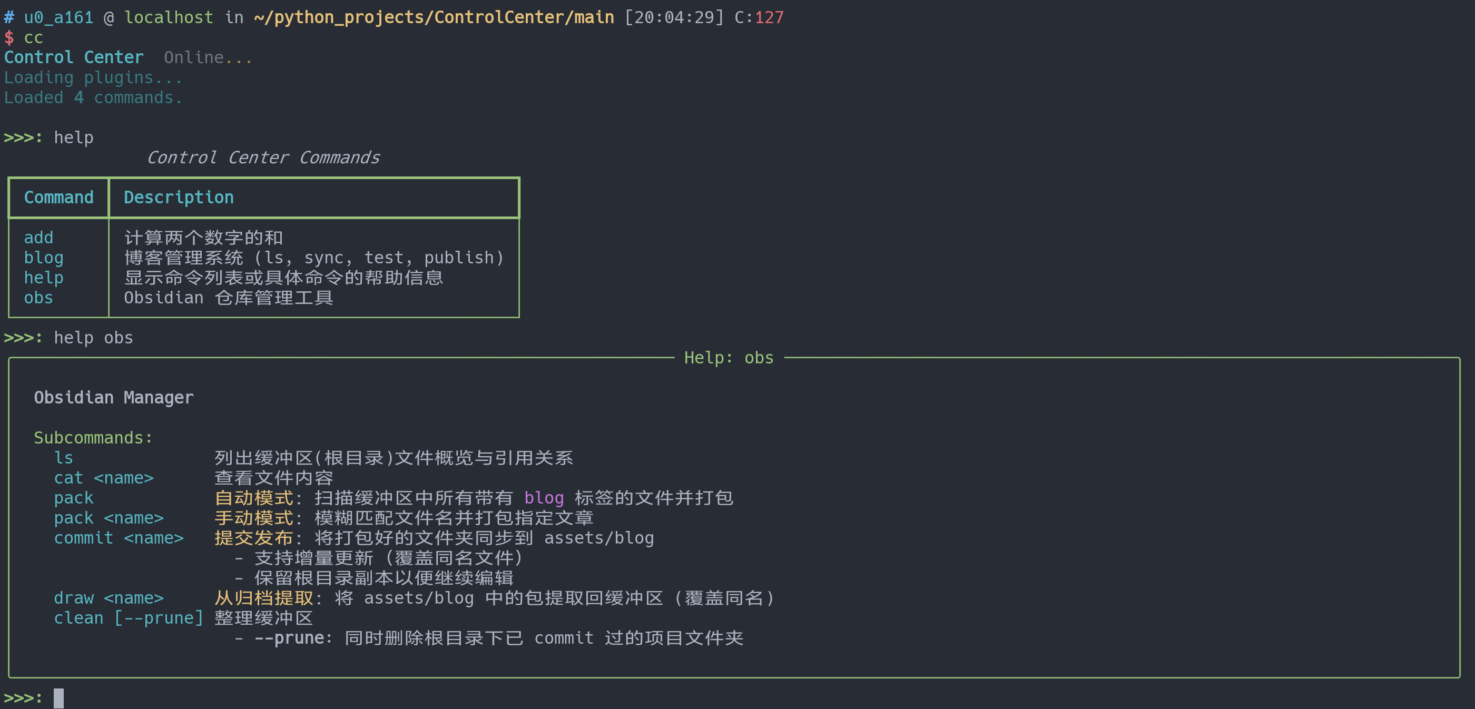Click the 'Obsidian Manager' heading
The height and width of the screenshot is (709, 1475).
click(113, 398)
